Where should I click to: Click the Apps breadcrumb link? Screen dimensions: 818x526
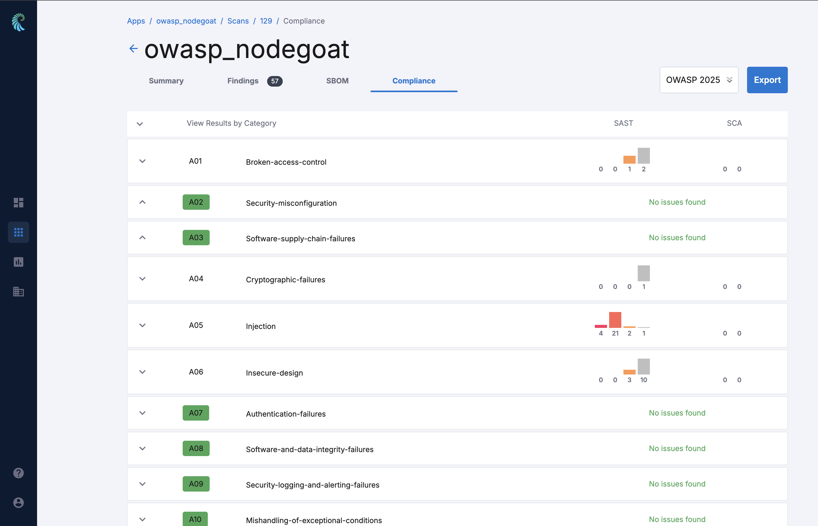pyautogui.click(x=136, y=21)
